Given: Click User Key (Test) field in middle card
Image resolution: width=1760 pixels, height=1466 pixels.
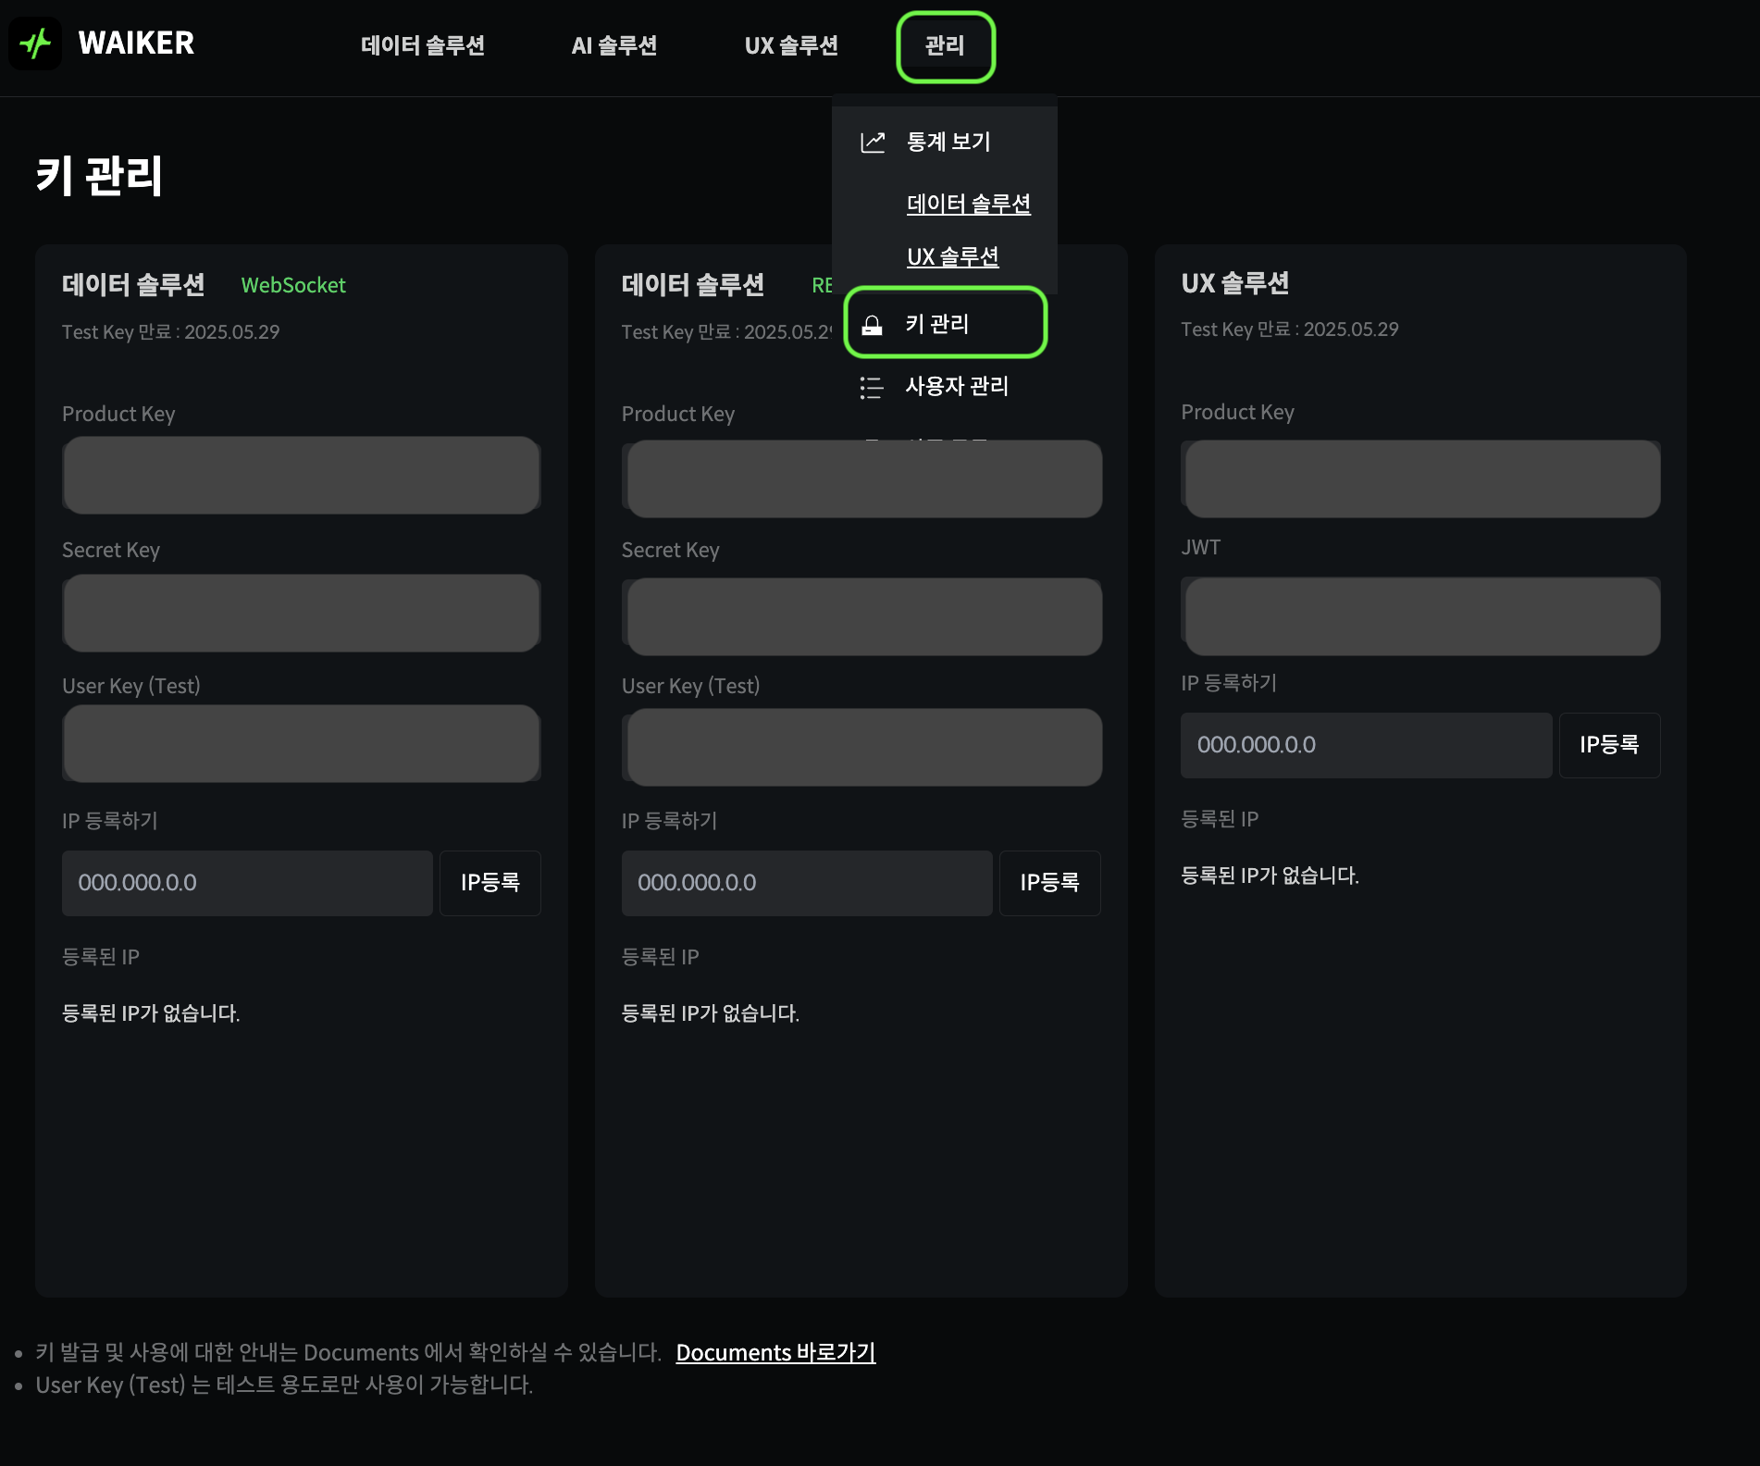Looking at the screenshot, I should pos(861,748).
